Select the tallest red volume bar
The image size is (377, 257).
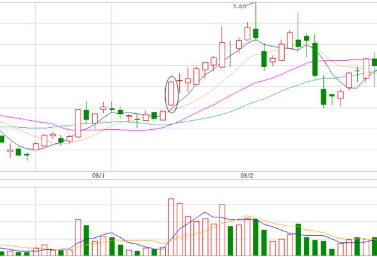(x=171, y=227)
